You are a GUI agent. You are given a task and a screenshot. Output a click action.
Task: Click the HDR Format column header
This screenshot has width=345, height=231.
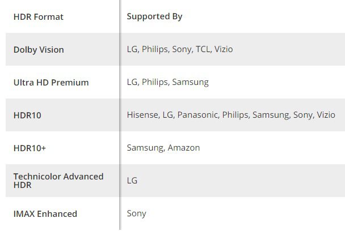[39, 17]
